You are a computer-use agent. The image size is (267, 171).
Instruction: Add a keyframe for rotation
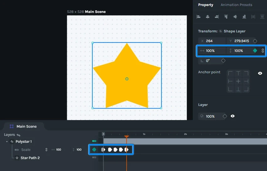[x=223, y=61]
